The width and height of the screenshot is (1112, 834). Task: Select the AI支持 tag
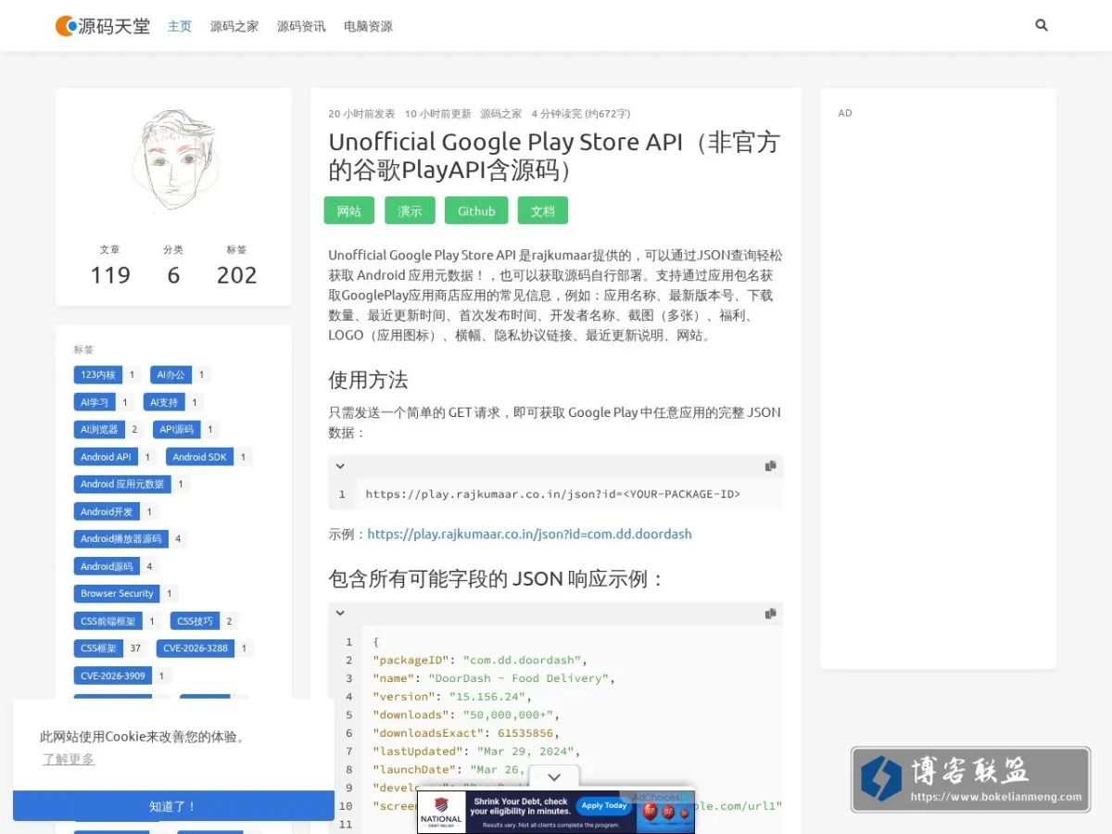point(164,402)
